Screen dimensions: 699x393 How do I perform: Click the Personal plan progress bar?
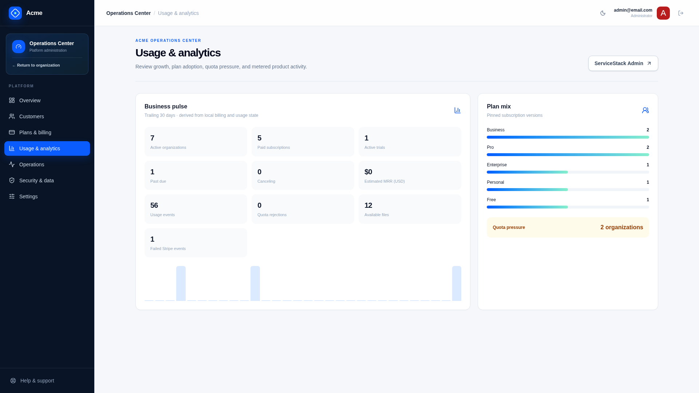(568, 190)
